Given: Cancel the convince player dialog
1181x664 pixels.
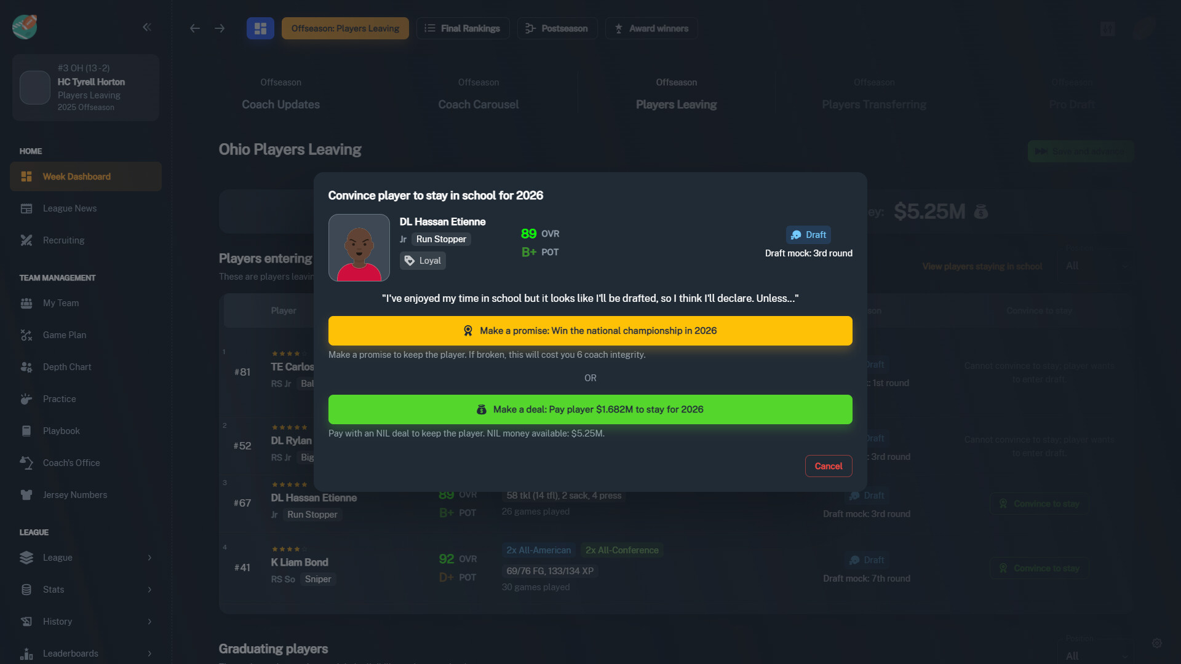Looking at the screenshot, I should [828, 466].
